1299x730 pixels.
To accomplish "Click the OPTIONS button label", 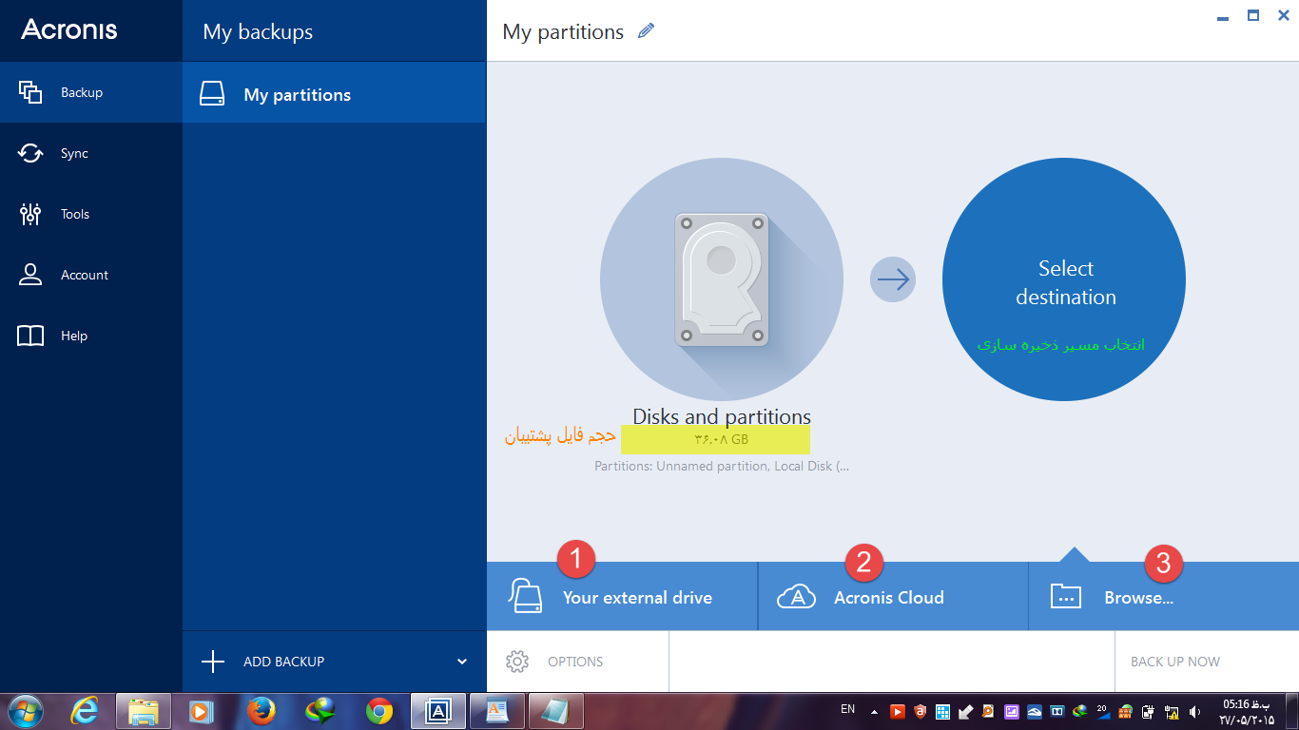I will (575, 662).
